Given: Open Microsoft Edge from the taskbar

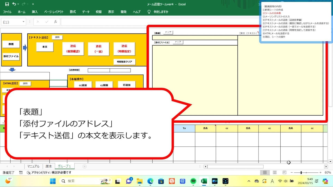Looking at the screenshot, I should [150, 181].
